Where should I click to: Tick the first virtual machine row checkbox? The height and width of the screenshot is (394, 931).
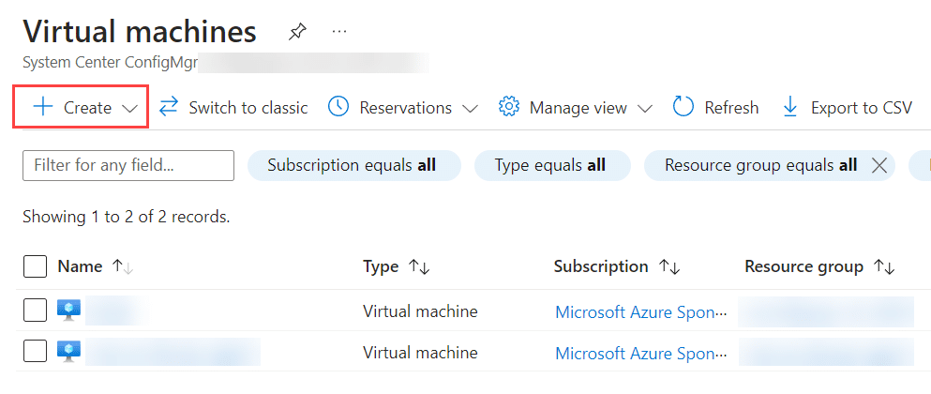pos(35,311)
